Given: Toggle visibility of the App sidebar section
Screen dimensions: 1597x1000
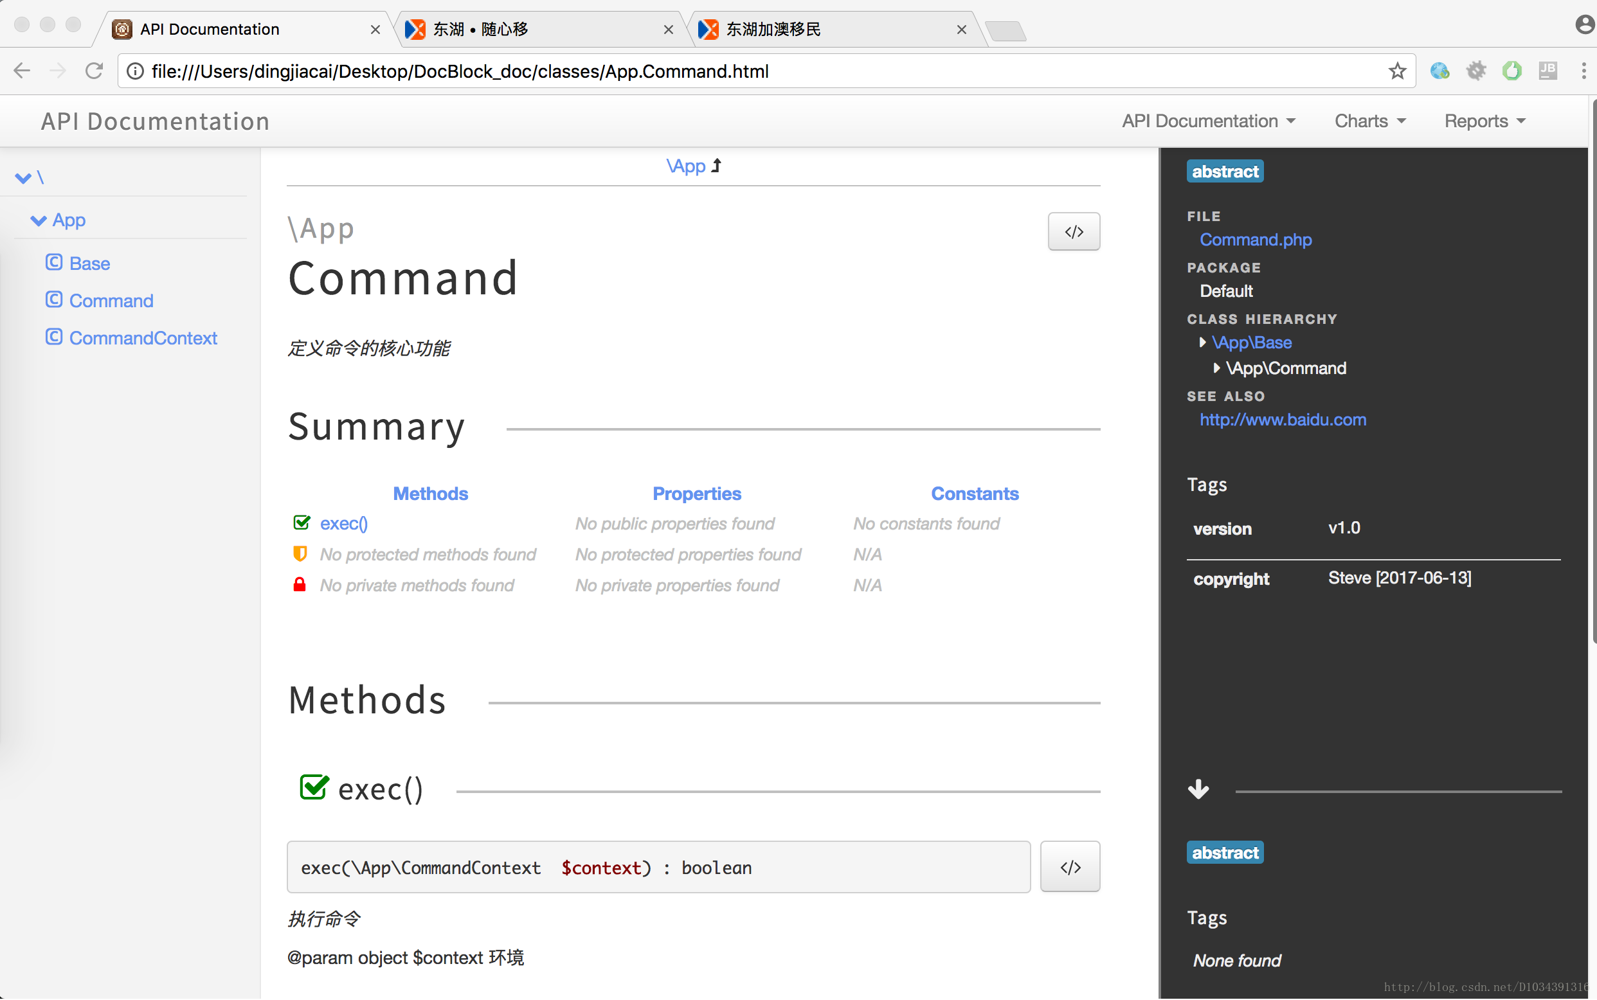Looking at the screenshot, I should (41, 219).
